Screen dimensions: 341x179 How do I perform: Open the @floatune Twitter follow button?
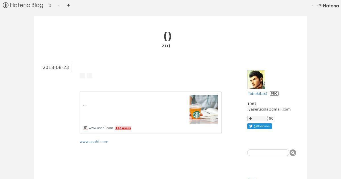tap(259, 126)
